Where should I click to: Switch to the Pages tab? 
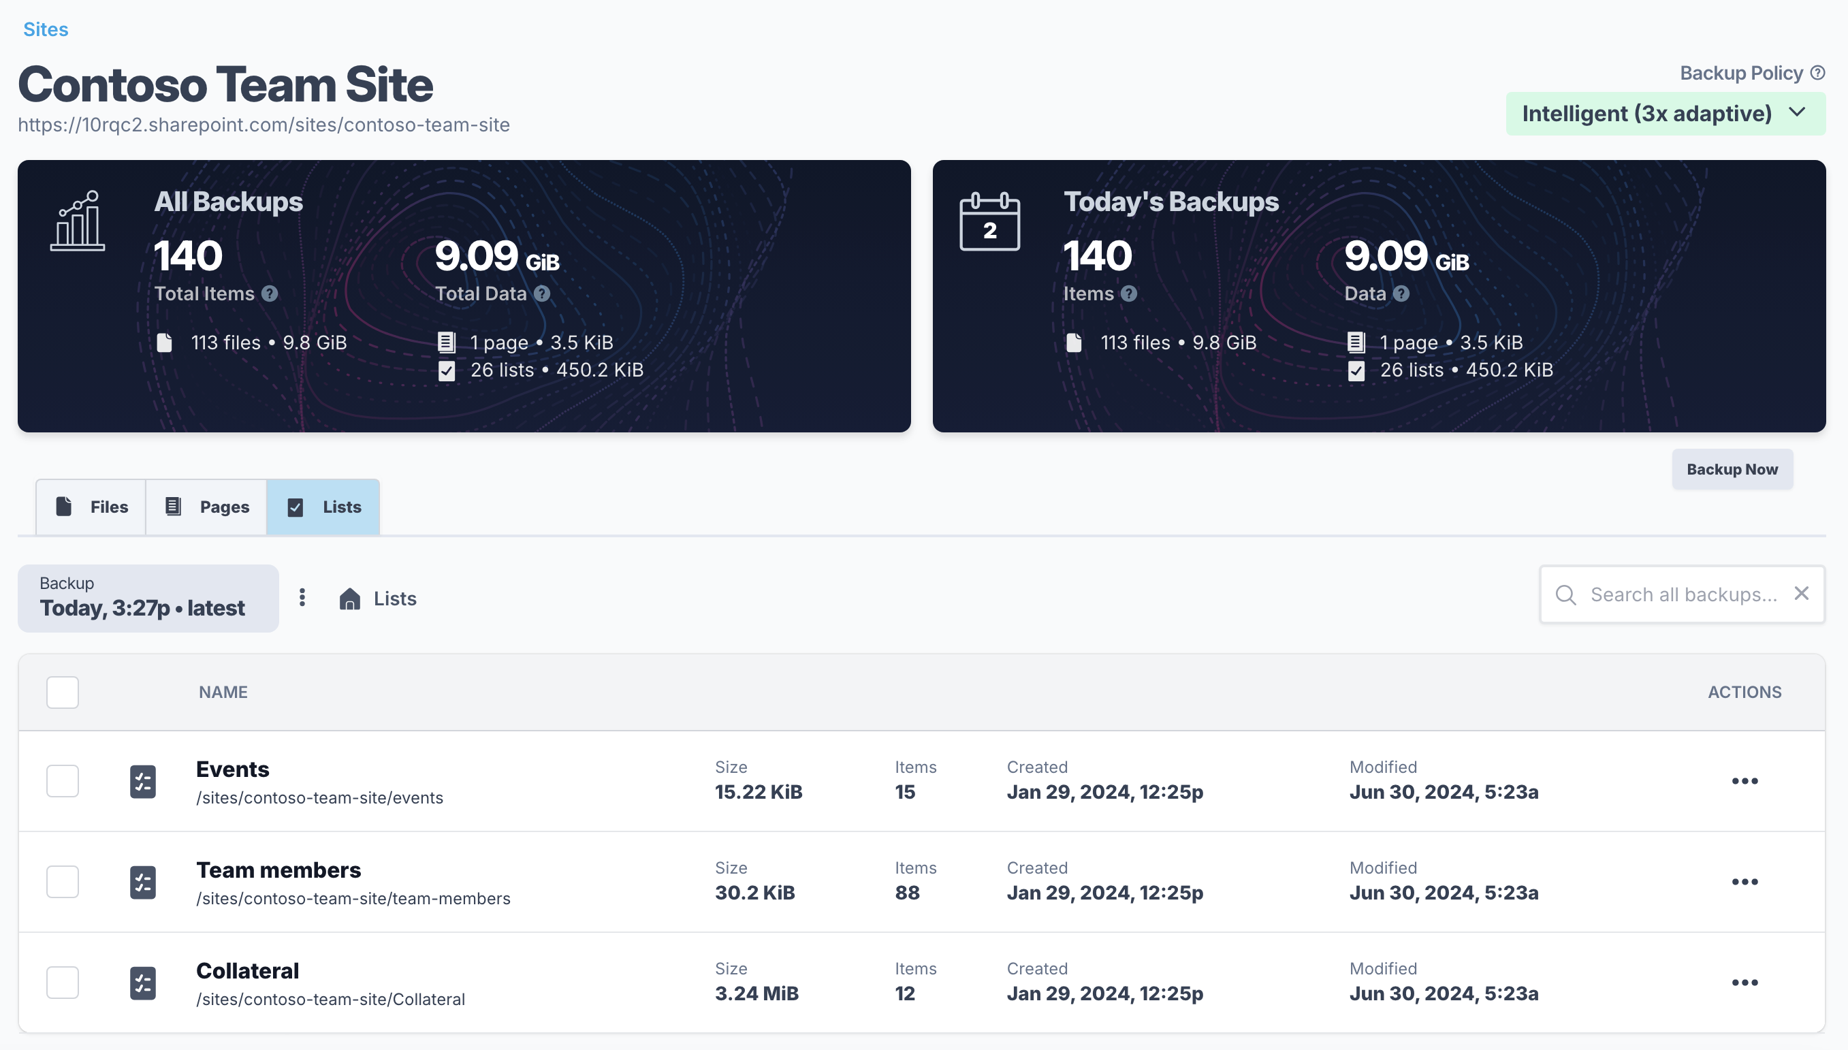coord(207,507)
